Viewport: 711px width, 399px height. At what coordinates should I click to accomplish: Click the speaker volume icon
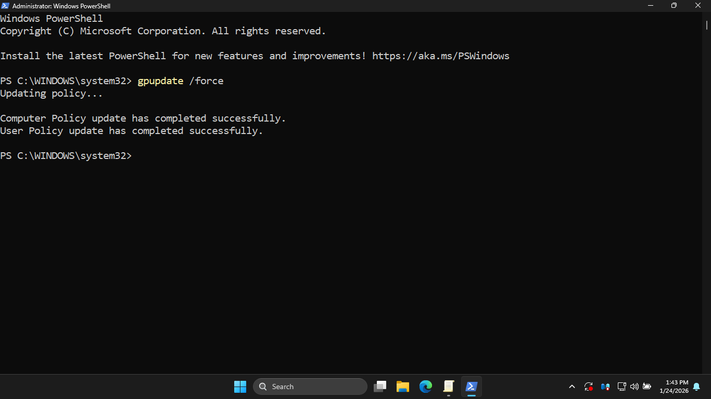click(634, 387)
